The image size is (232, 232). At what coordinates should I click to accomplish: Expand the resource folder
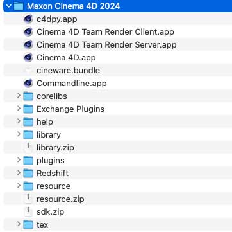[x=19, y=186]
